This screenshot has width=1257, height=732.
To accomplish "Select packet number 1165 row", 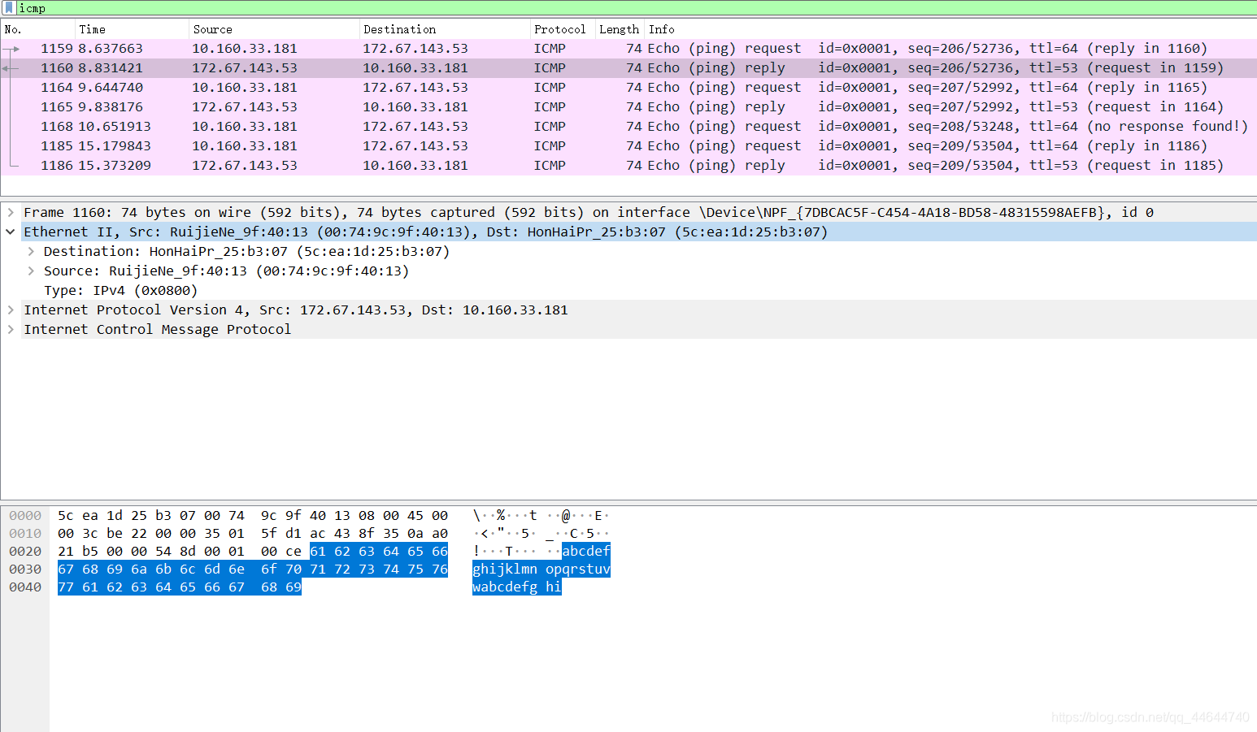I will 628,107.
